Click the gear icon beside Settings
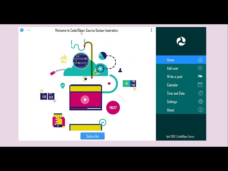 tap(201, 101)
